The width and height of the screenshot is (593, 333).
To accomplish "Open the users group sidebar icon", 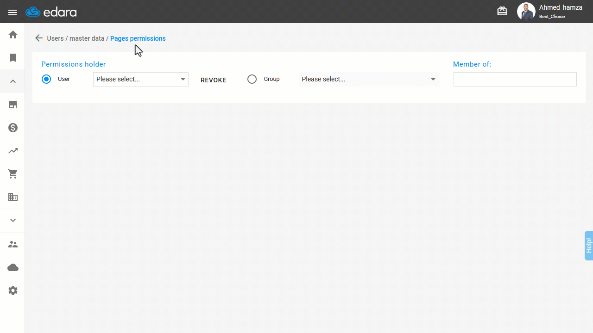I will [x=13, y=244].
